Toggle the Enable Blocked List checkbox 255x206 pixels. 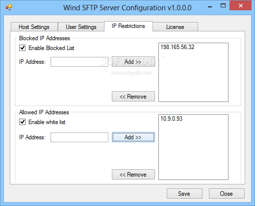[x=22, y=48]
